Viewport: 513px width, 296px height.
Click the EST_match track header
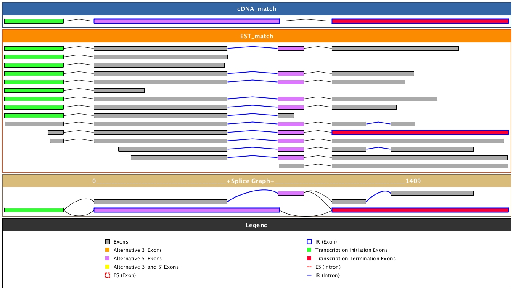click(x=256, y=36)
